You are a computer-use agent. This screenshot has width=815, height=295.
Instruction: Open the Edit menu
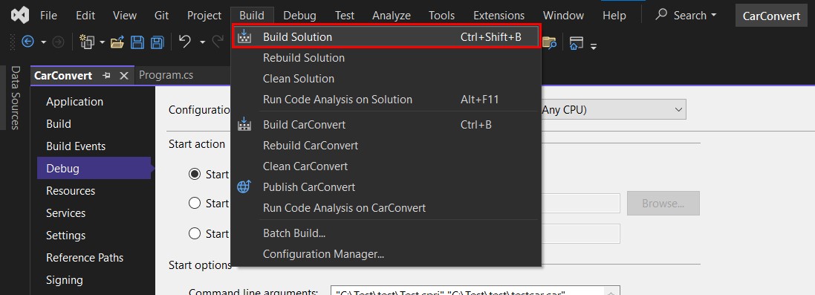click(85, 15)
